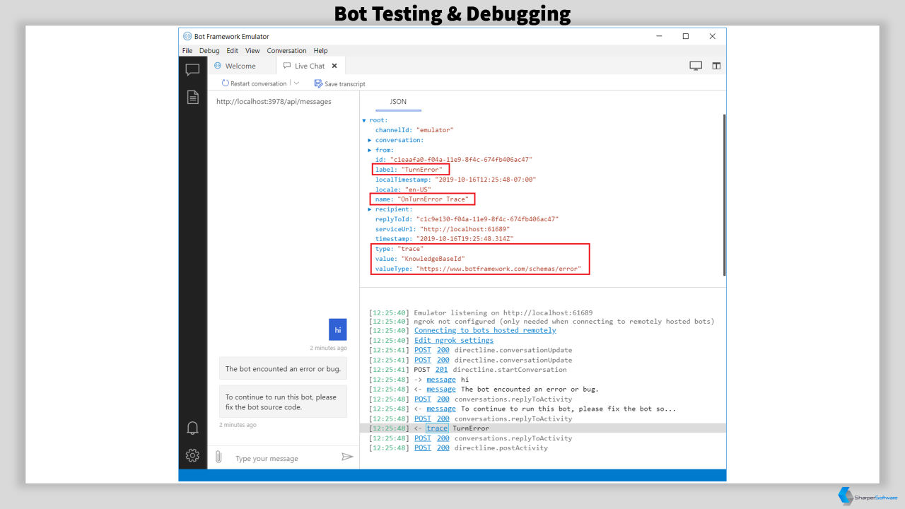Open the Restart conversation dropdown arrow
Viewport: 905px width, 509px height.
(x=296, y=83)
